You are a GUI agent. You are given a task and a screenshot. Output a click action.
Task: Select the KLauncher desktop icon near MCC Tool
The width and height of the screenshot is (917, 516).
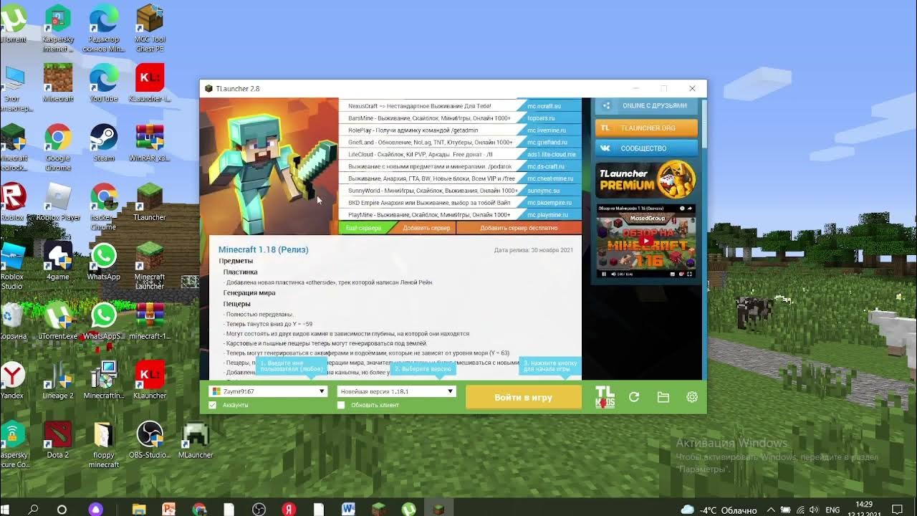150,83
